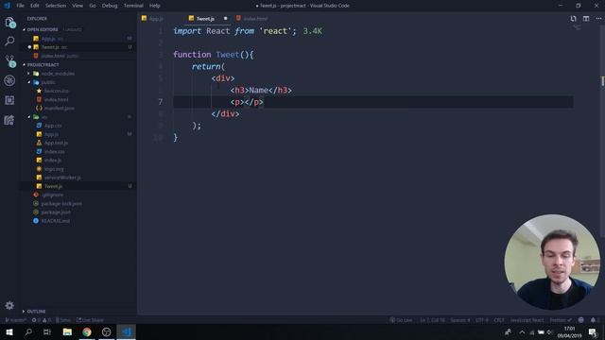Screen dimensions: 605x340
Task: Click the Ln 7 cursor position indicator
Action: tap(432, 320)
